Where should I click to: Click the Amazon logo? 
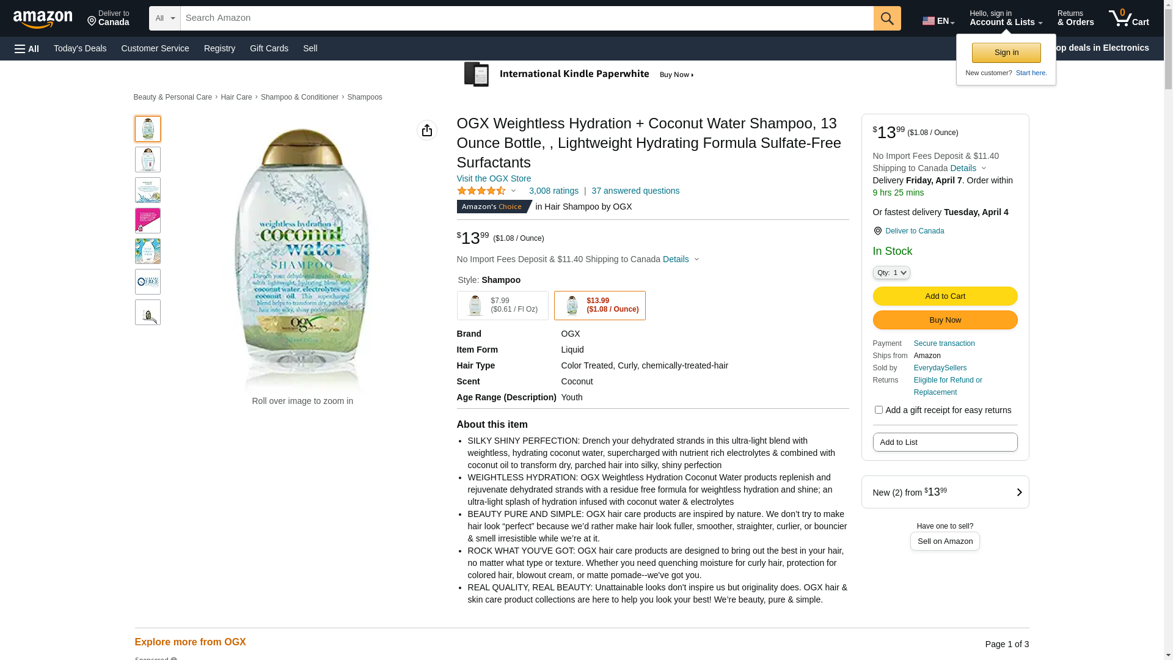coord(43,20)
